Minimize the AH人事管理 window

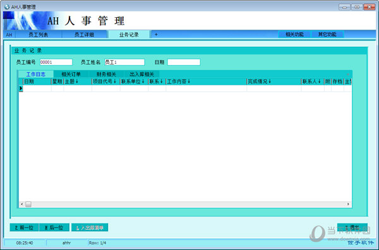[x=344, y=7]
